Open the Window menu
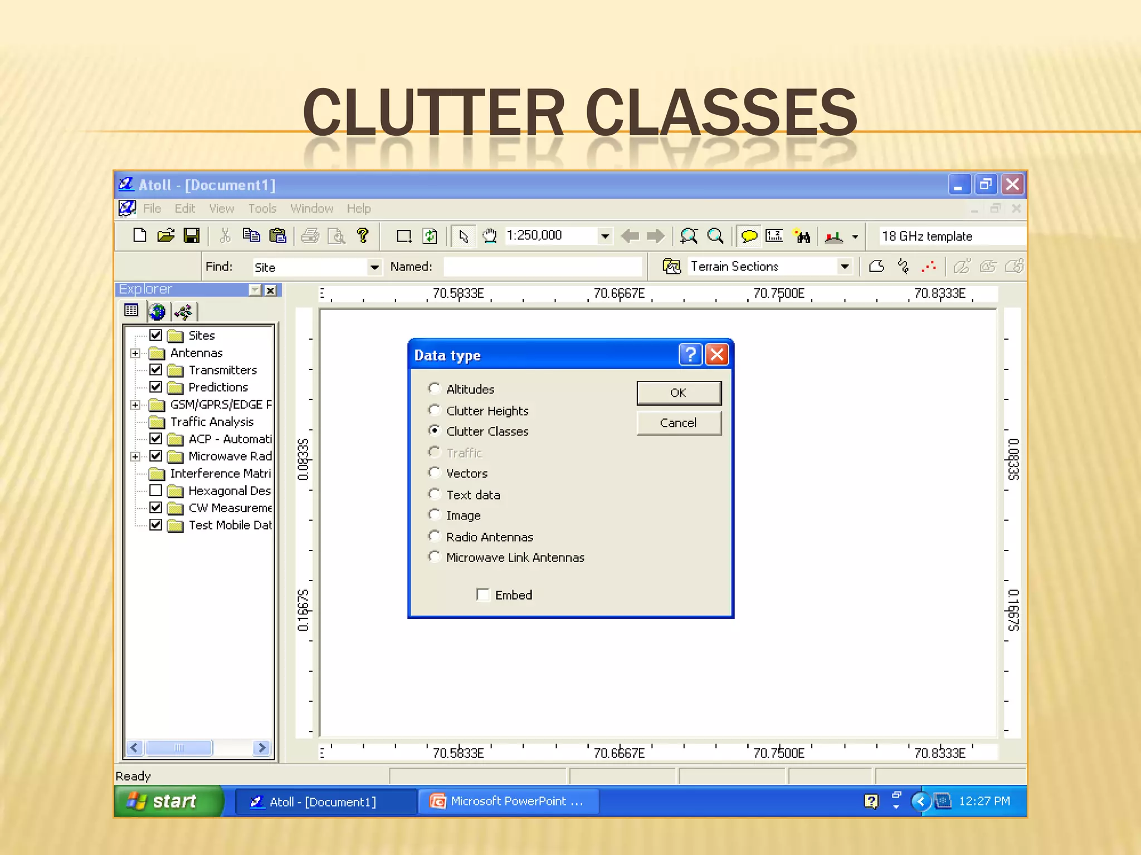Image resolution: width=1141 pixels, height=855 pixels. (311, 209)
